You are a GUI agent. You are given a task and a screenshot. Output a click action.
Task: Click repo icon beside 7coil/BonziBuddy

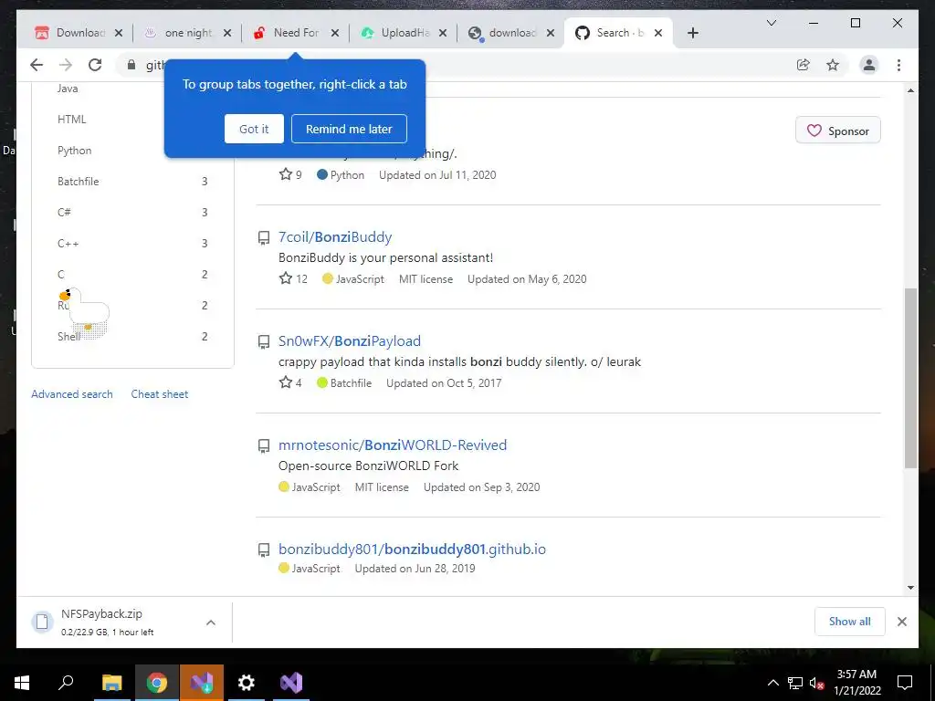tap(264, 238)
